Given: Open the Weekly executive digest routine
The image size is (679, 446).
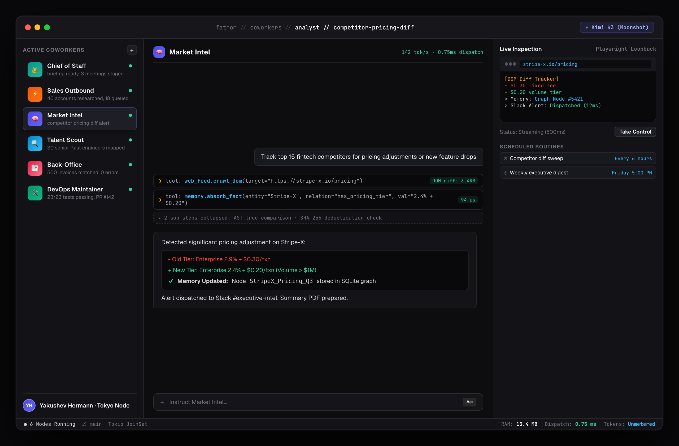Looking at the screenshot, I should pos(578,173).
